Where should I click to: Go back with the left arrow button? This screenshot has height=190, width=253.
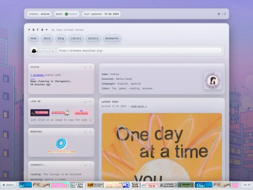click(42, 51)
